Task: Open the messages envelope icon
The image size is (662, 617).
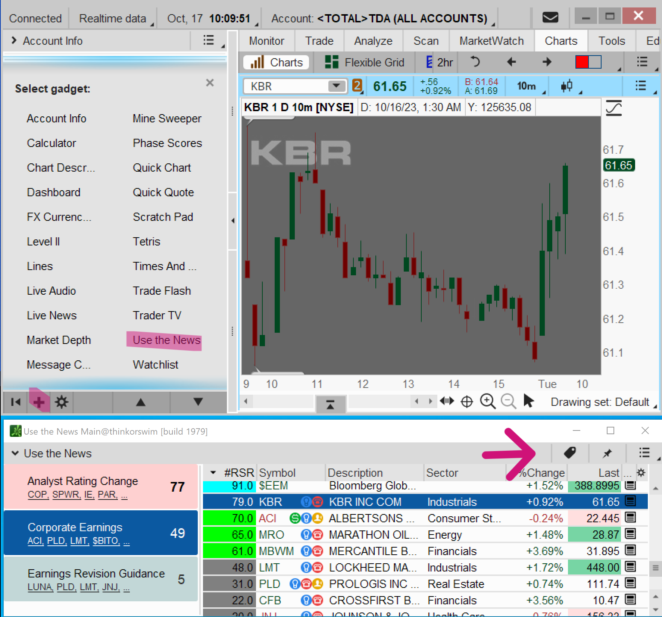Action: click(x=550, y=18)
